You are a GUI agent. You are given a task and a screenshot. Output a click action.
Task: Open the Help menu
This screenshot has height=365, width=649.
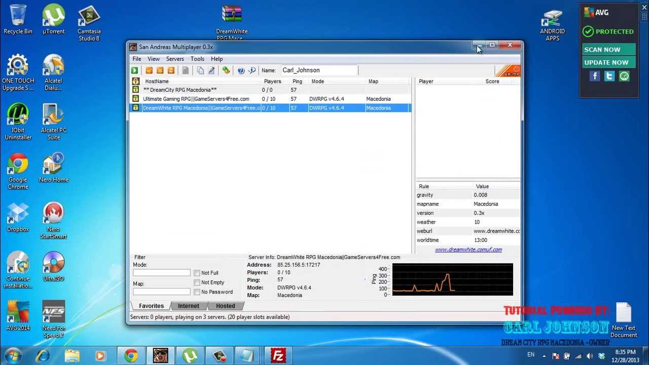217,59
